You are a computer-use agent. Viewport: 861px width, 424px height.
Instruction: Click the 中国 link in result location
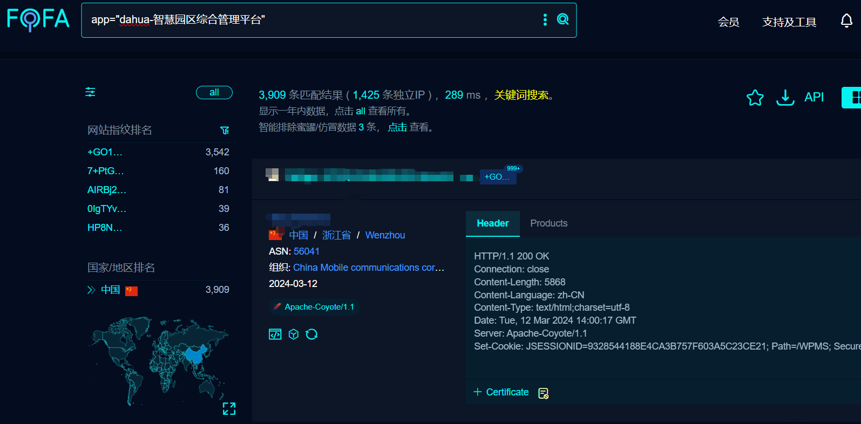[299, 235]
